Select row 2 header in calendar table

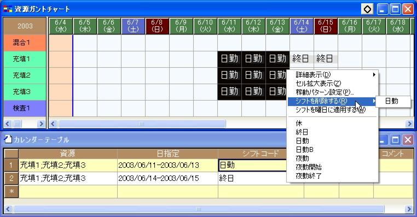[11, 178]
